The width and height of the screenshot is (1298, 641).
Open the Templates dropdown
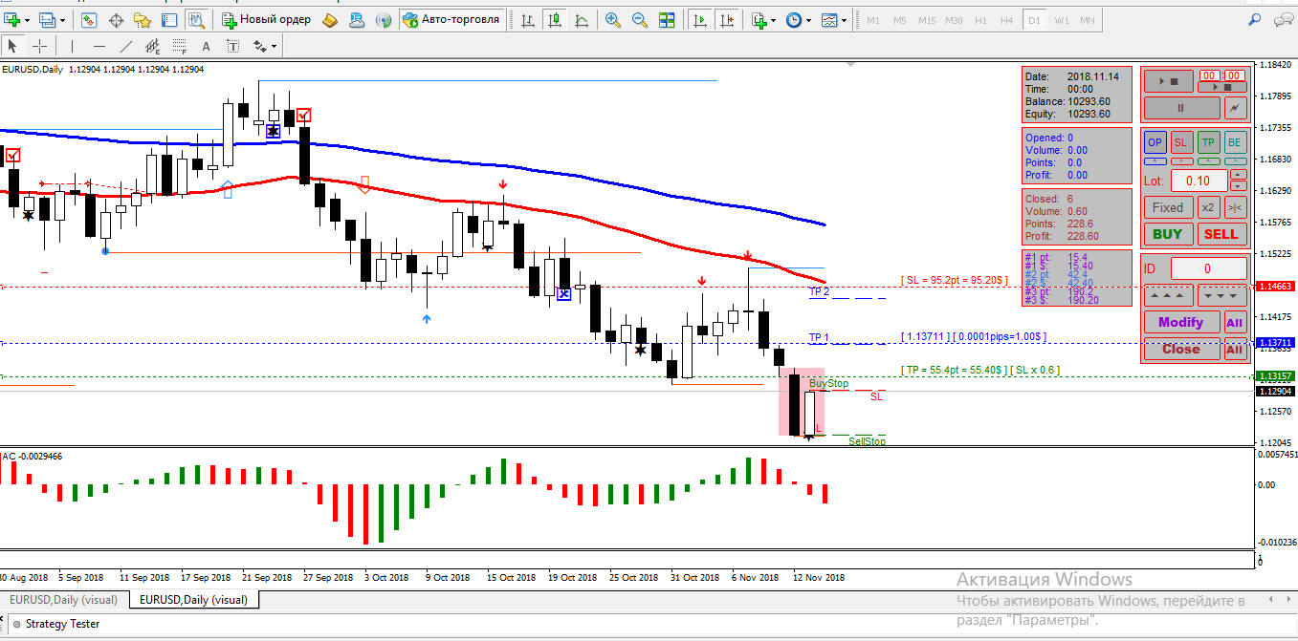833,19
